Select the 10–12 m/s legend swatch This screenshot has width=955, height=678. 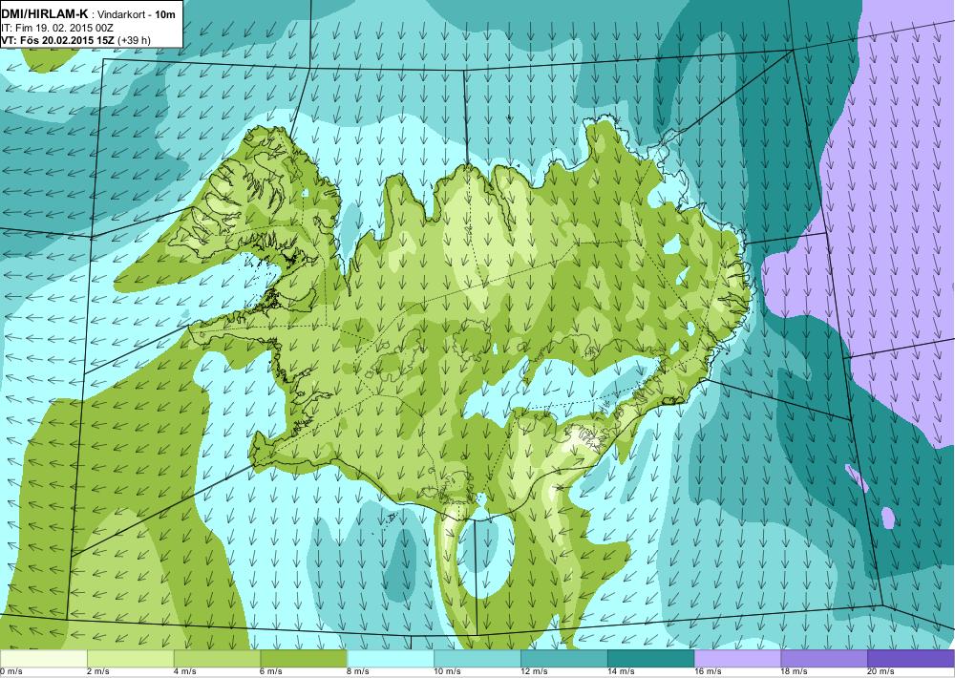coord(477,659)
